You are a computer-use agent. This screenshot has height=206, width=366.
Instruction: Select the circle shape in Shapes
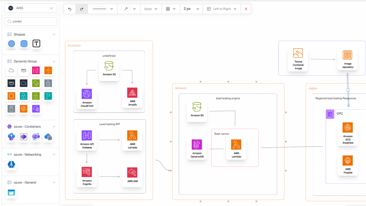(x=11, y=44)
